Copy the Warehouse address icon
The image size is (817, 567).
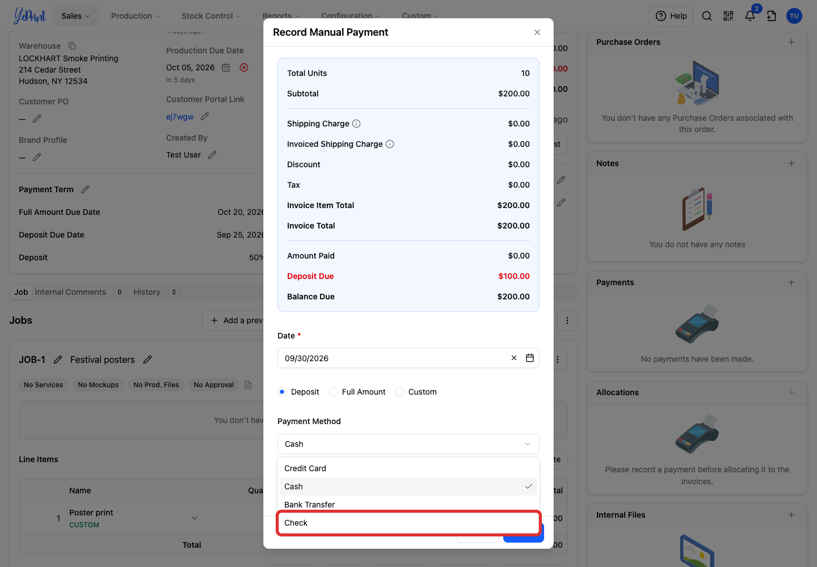click(72, 46)
